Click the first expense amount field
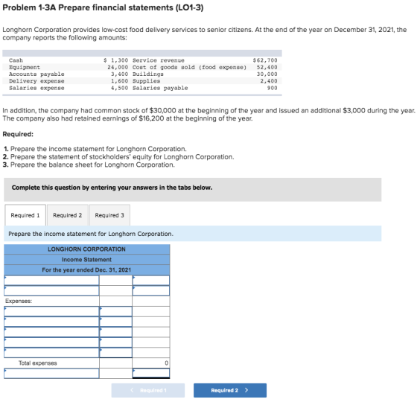The height and width of the screenshot is (402, 417). pos(115,311)
